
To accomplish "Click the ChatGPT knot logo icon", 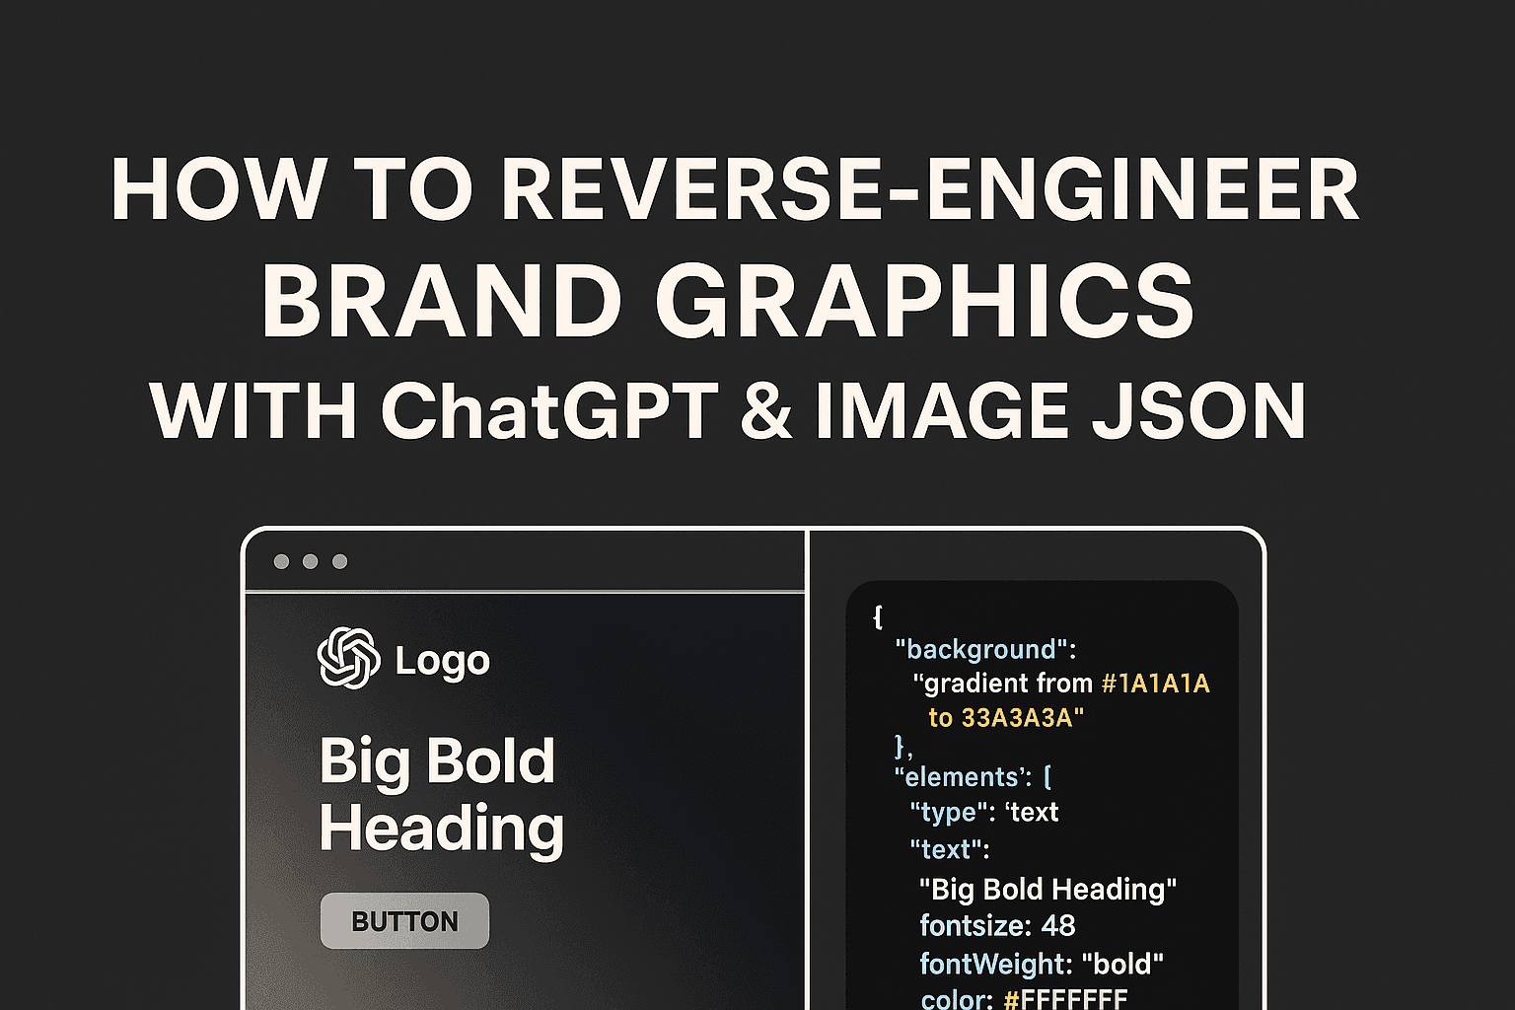I will coord(349,658).
